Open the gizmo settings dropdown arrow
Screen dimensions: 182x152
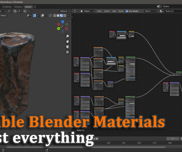(38, 16)
